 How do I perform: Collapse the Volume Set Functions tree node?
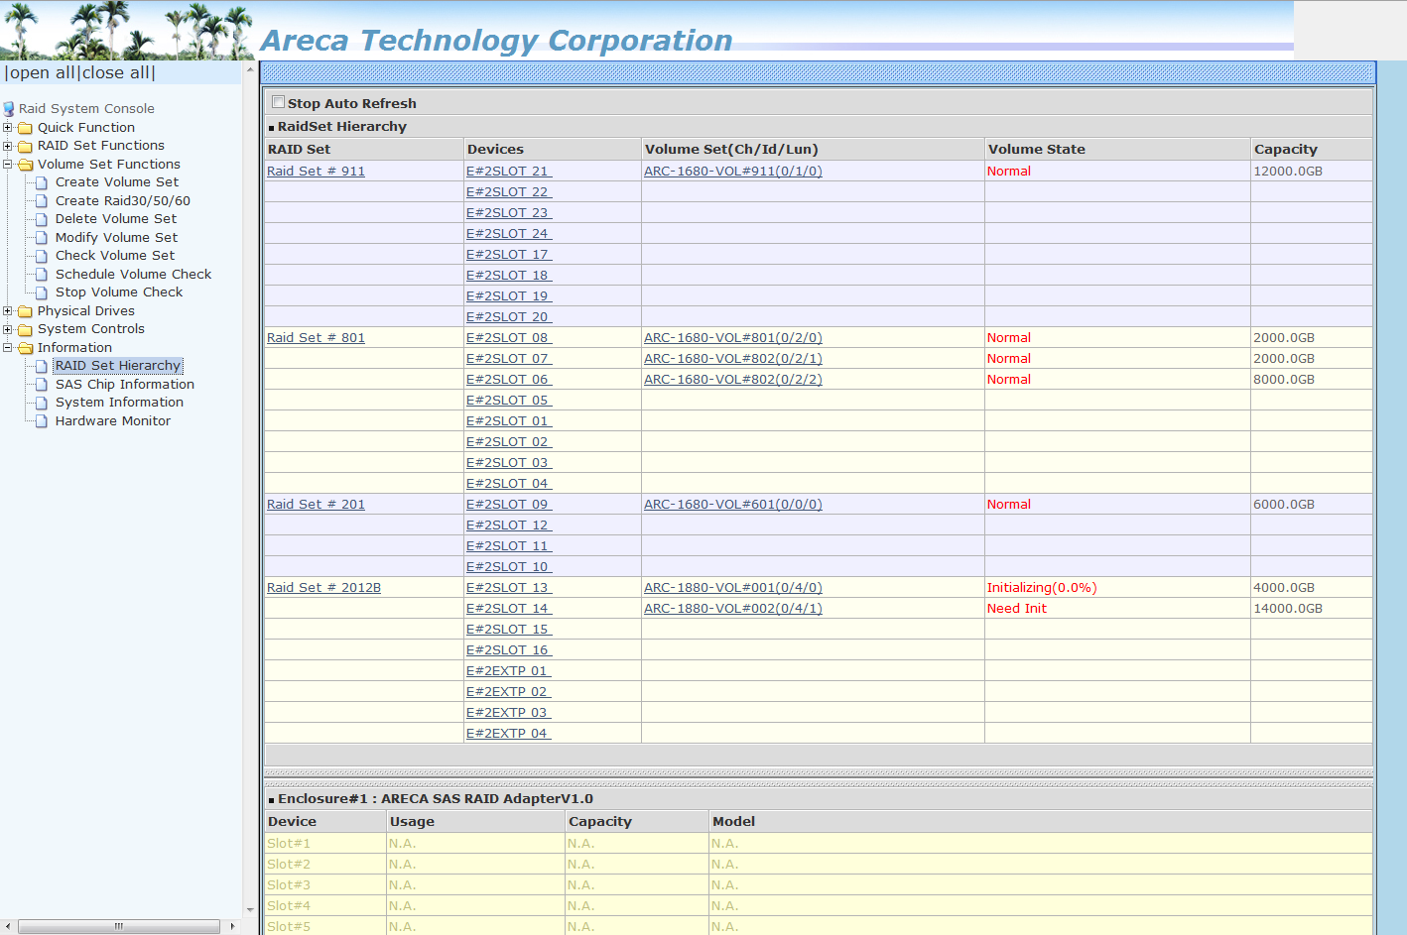pyautogui.click(x=8, y=165)
